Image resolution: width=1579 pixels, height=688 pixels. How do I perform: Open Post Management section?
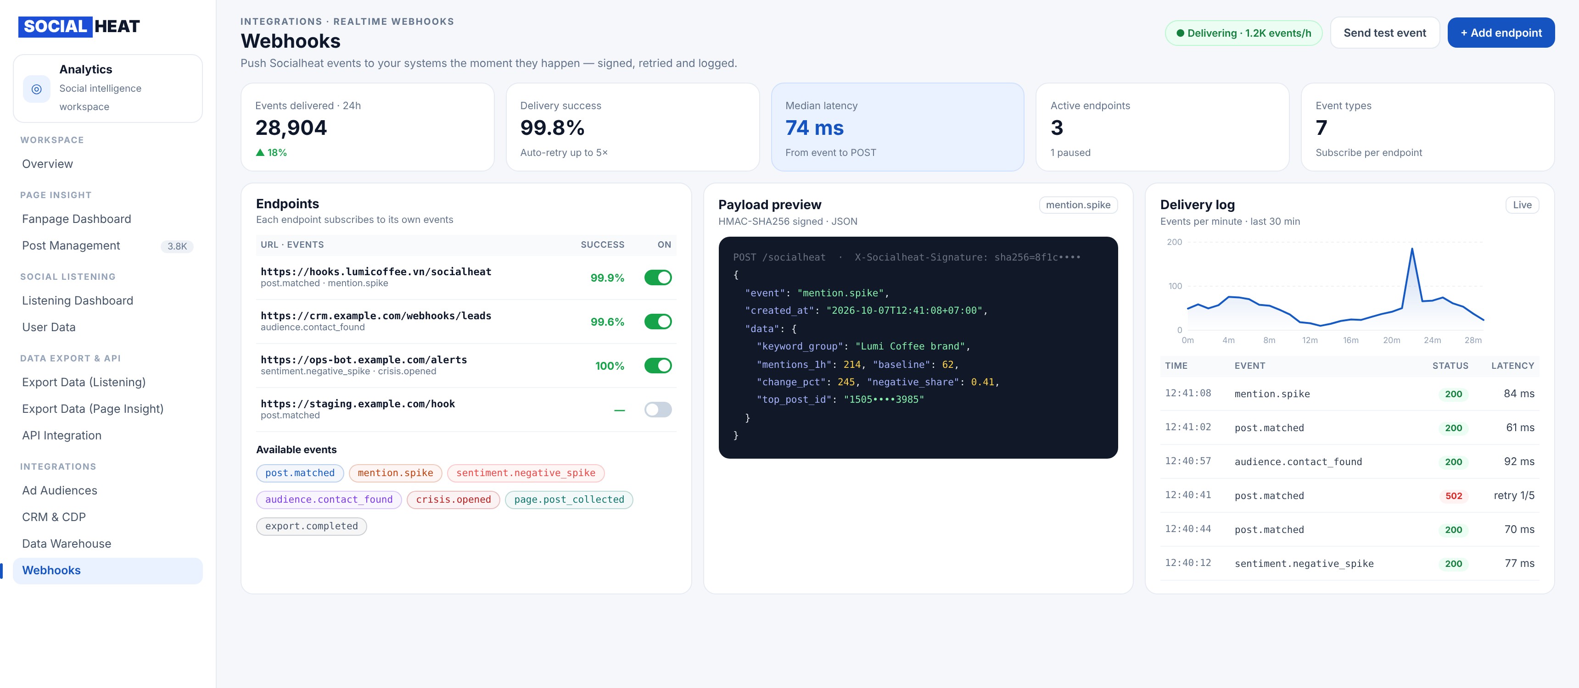(108, 246)
